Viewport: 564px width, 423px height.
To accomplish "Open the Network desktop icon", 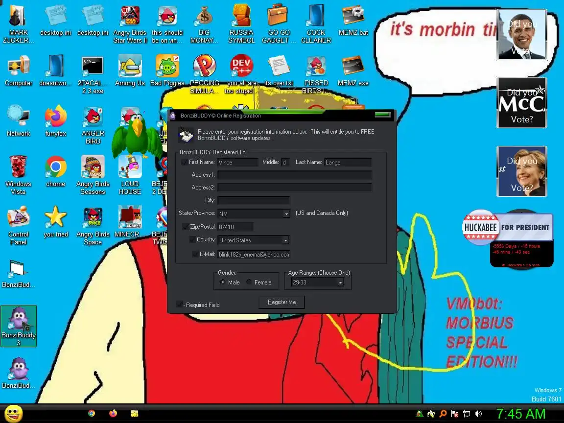I will [18, 121].
